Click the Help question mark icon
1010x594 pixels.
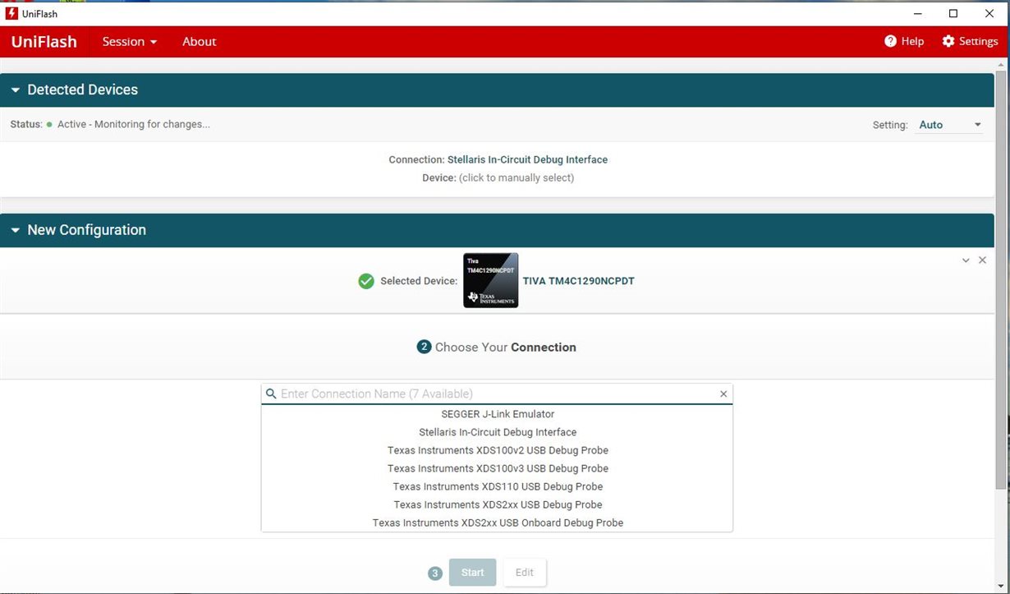890,41
